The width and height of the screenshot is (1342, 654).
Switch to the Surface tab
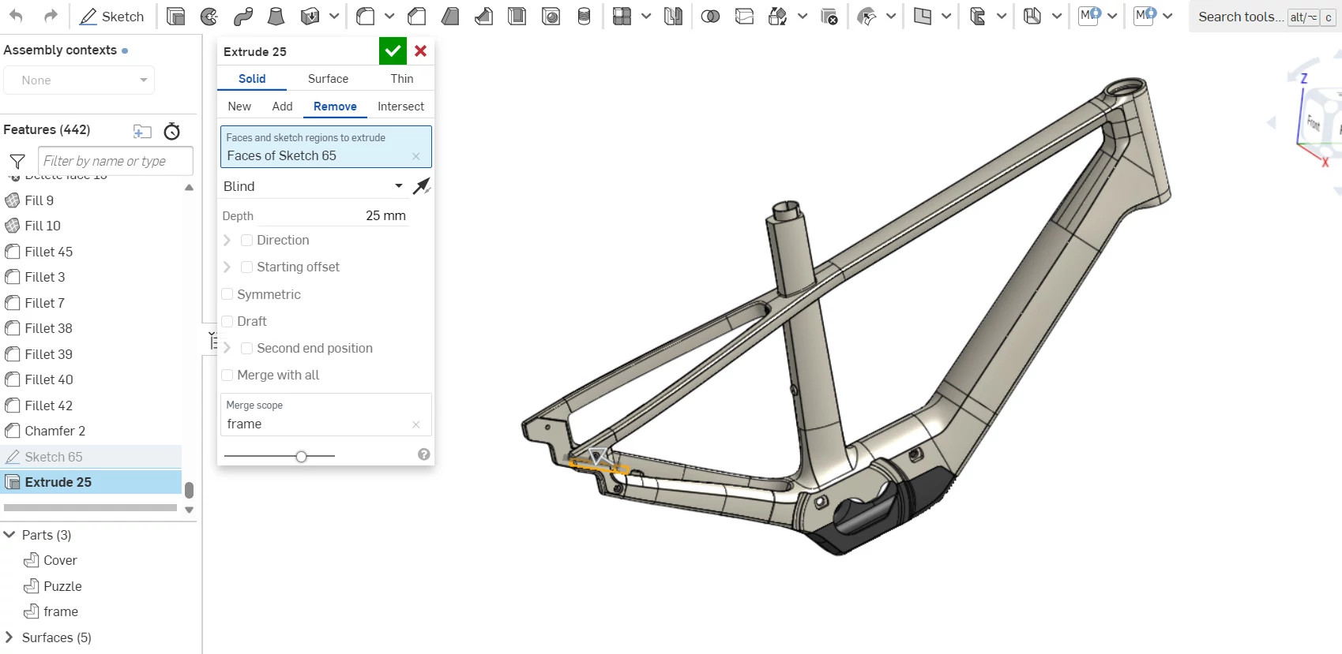[x=328, y=79]
